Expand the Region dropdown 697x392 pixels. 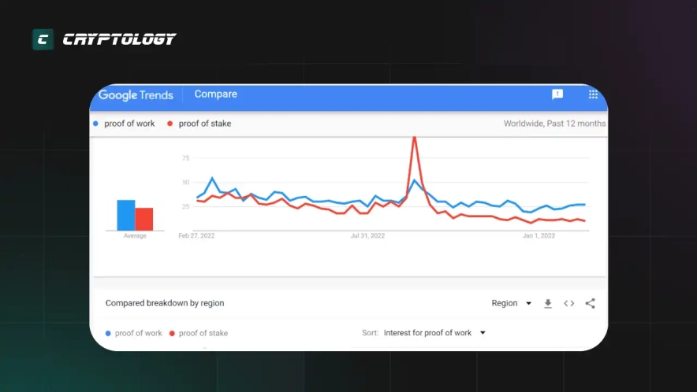pos(512,303)
